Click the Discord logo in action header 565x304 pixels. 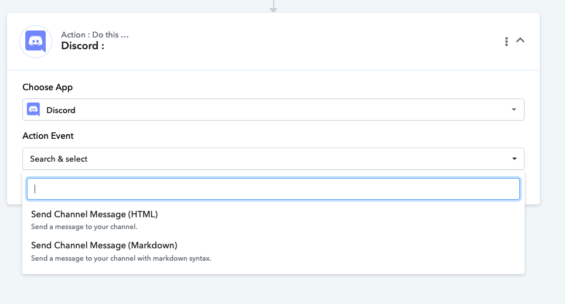(36, 42)
